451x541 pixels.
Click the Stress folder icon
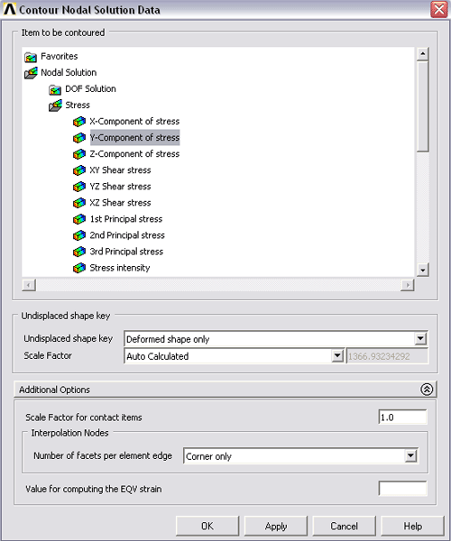[55, 105]
